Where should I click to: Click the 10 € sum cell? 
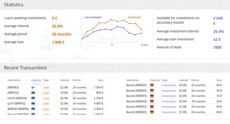[x=219, y=96]
